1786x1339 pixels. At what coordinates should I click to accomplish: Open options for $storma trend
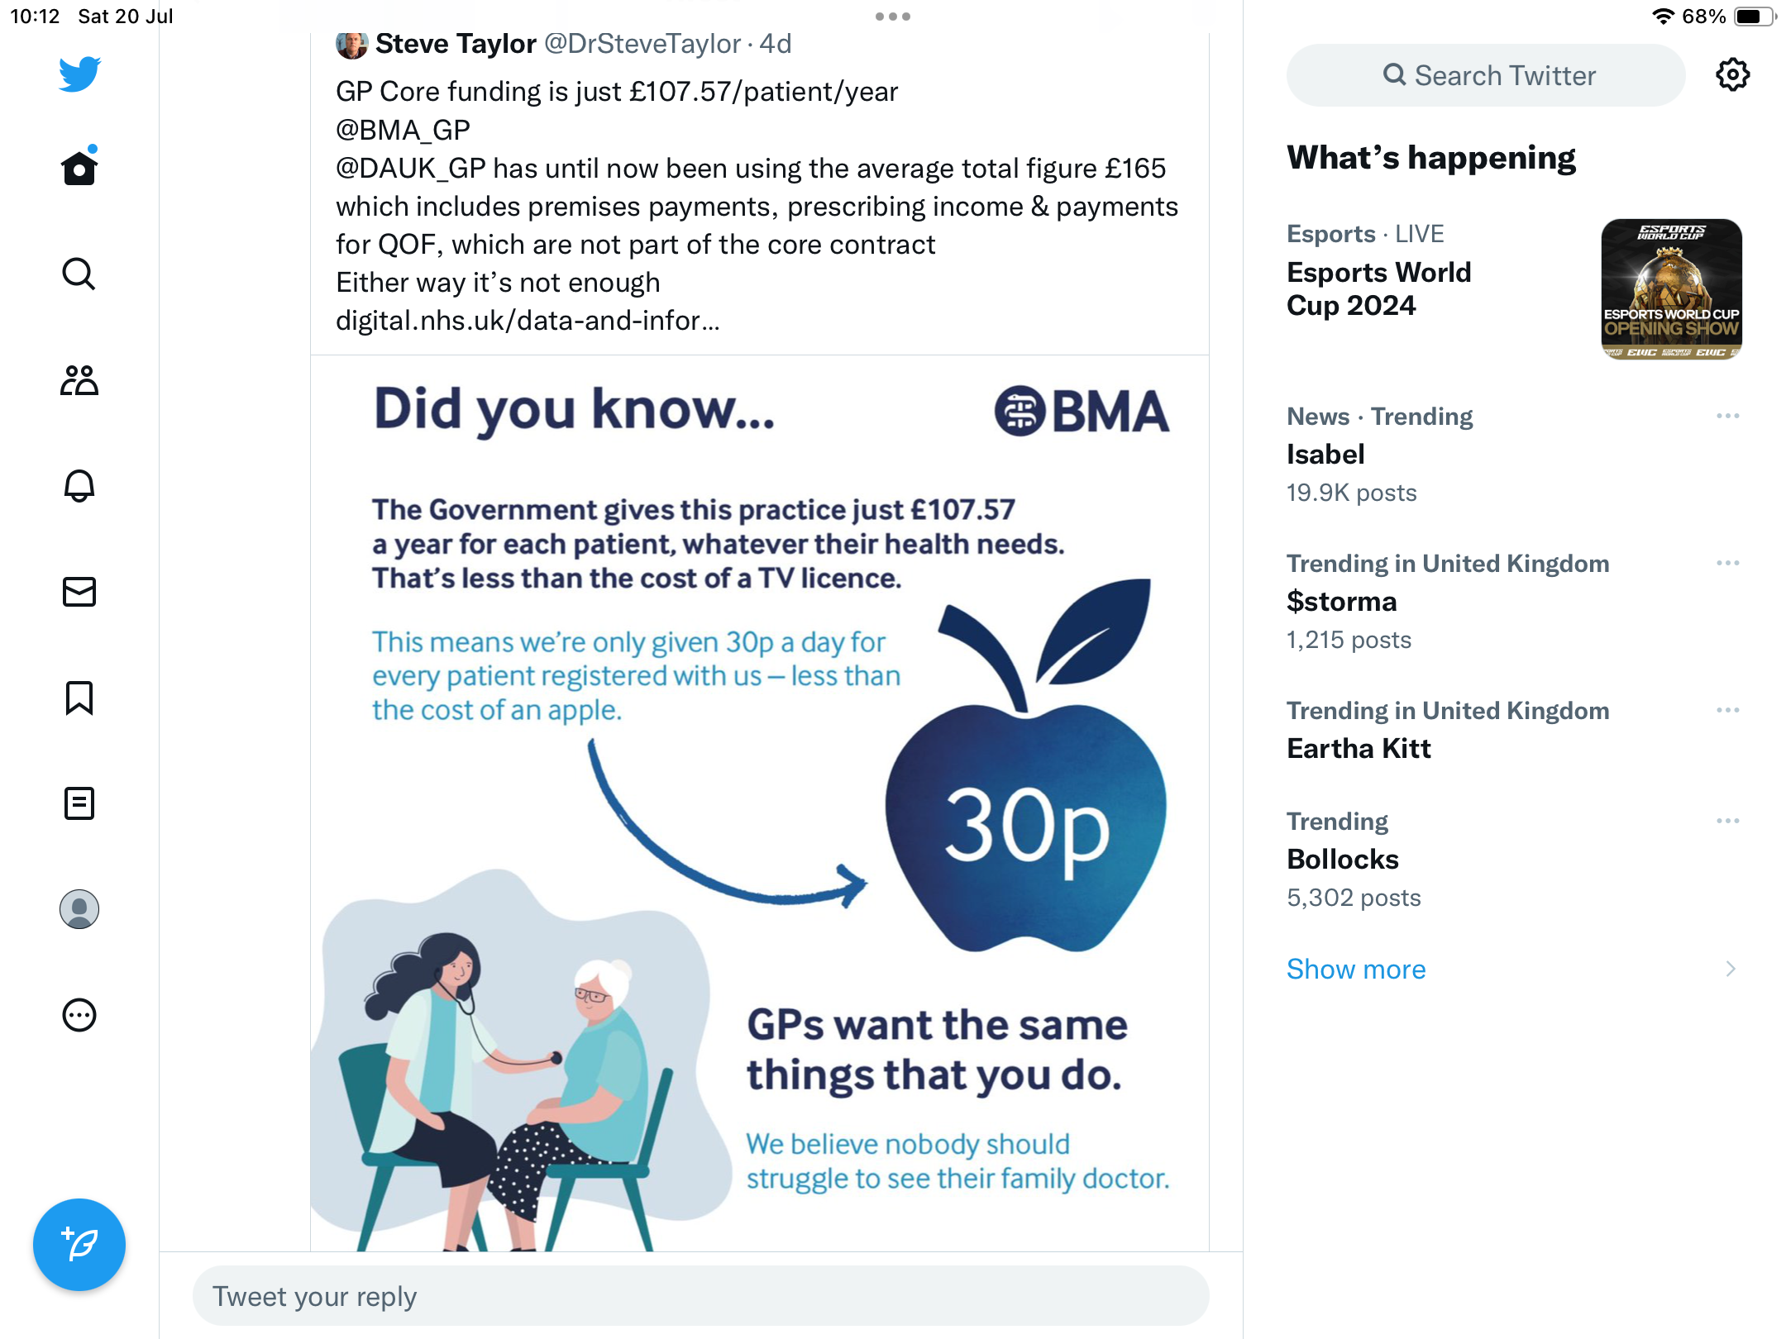(x=1727, y=563)
